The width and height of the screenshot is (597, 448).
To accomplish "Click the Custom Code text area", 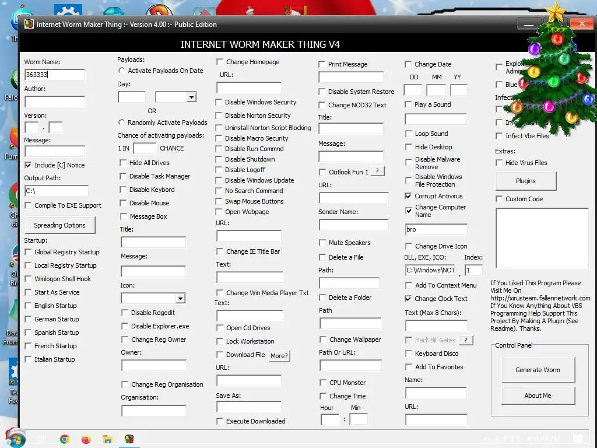I will click(x=542, y=238).
